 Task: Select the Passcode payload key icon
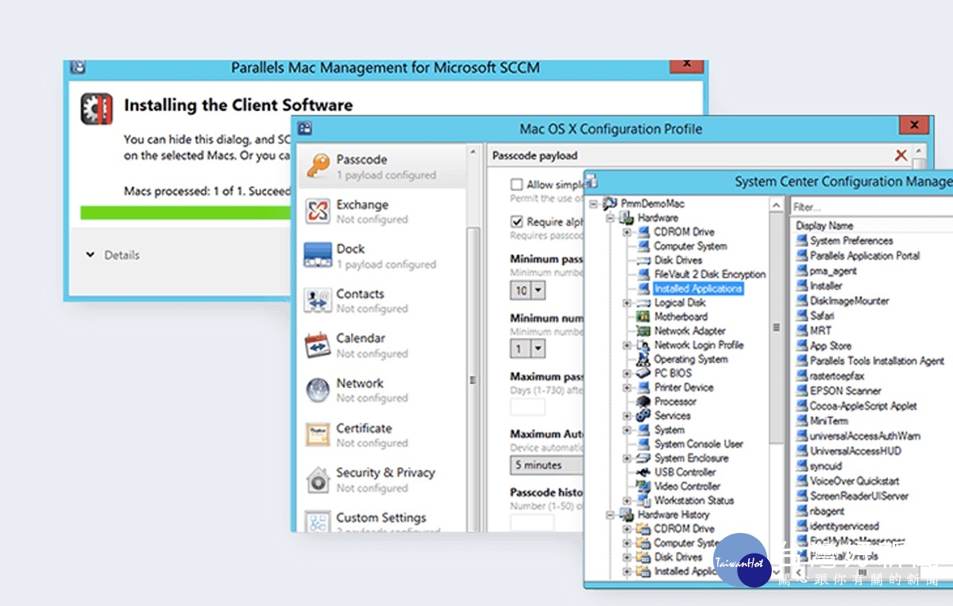click(x=318, y=166)
